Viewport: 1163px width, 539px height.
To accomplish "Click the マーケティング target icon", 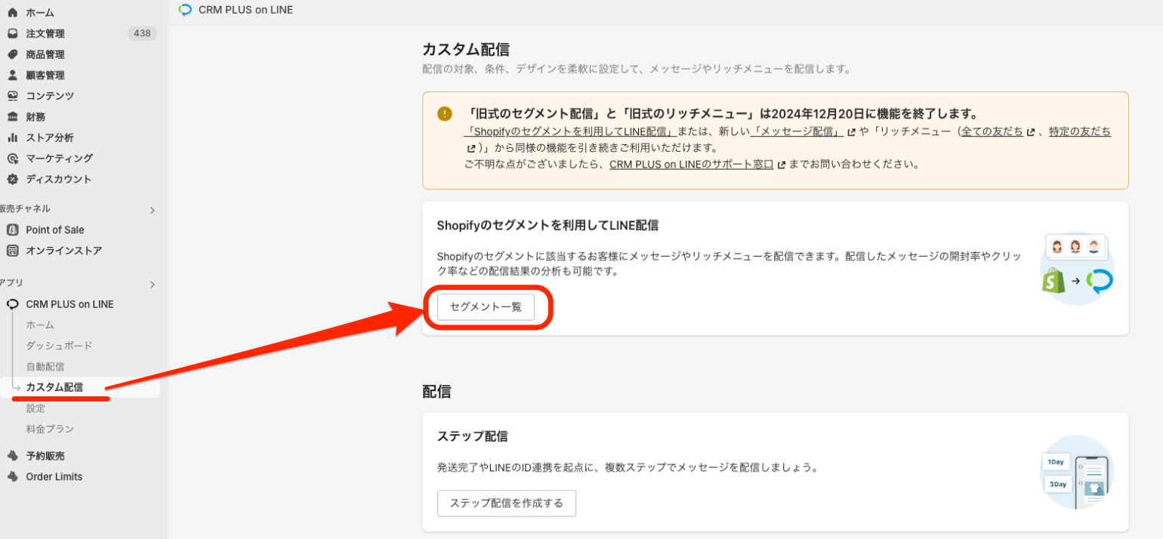I will click(x=12, y=159).
